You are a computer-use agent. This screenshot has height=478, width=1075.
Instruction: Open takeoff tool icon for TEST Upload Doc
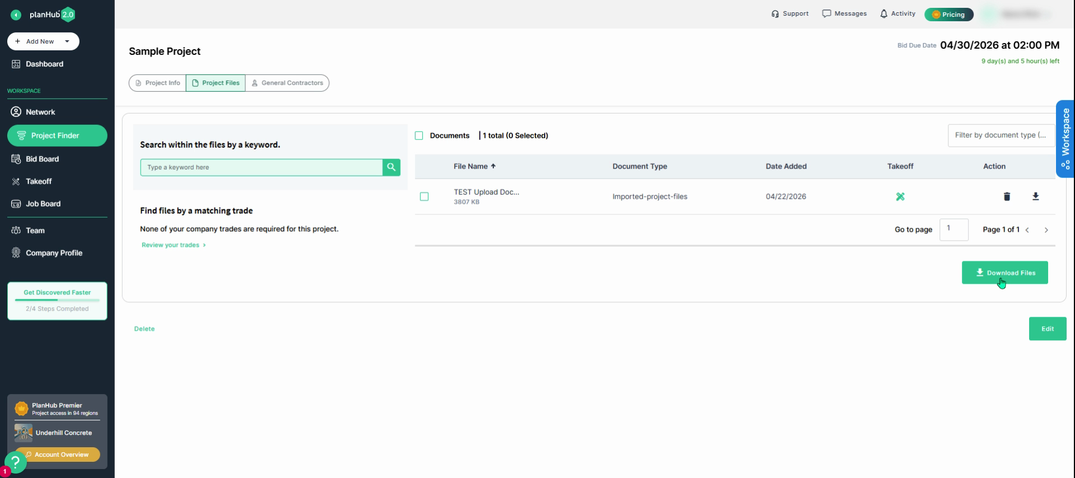(x=900, y=196)
